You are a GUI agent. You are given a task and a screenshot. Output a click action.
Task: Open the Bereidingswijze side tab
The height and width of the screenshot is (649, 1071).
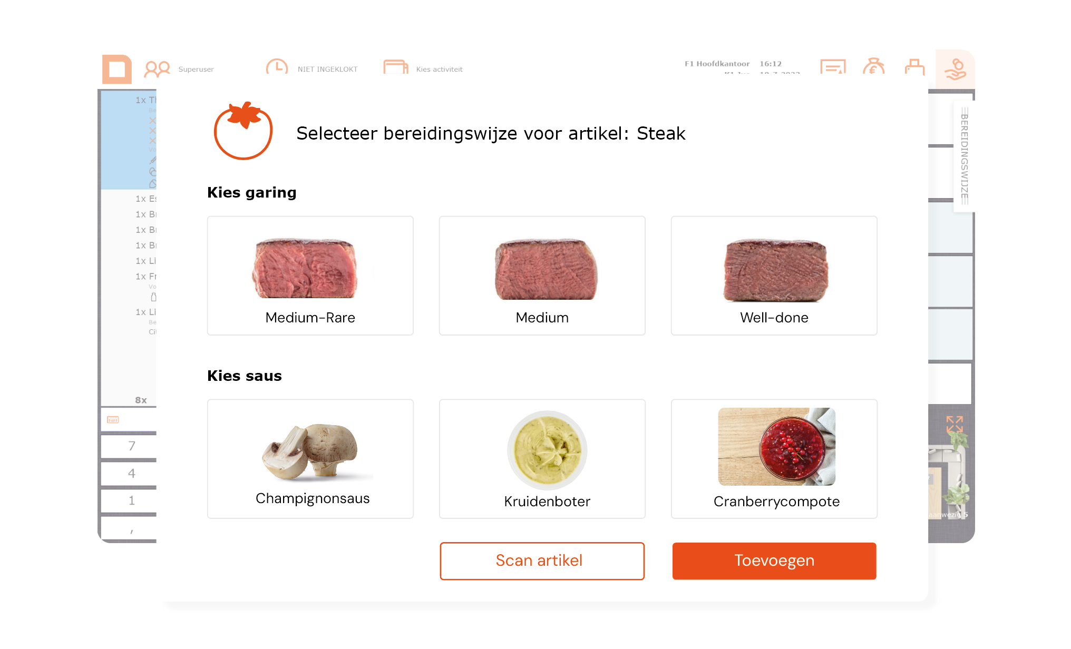(x=964, y=156)
